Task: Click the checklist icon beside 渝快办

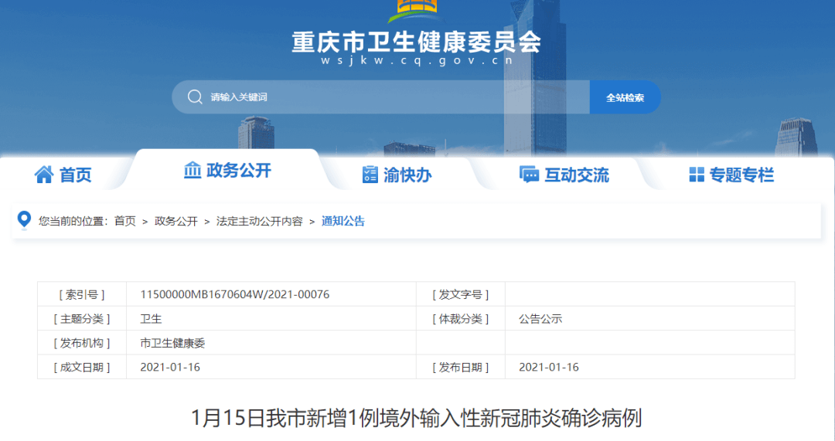Action: 370,174
